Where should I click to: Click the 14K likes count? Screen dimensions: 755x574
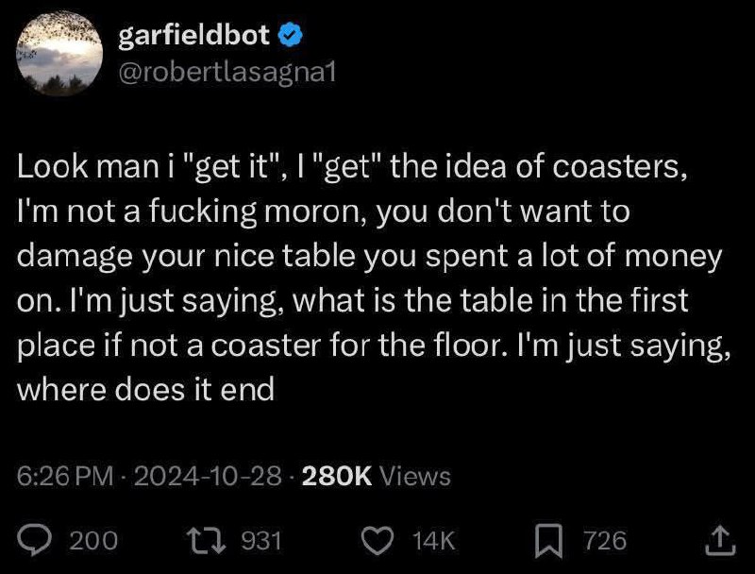(x=433, y=540)
